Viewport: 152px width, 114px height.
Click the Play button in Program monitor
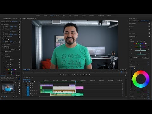[75, 75]
